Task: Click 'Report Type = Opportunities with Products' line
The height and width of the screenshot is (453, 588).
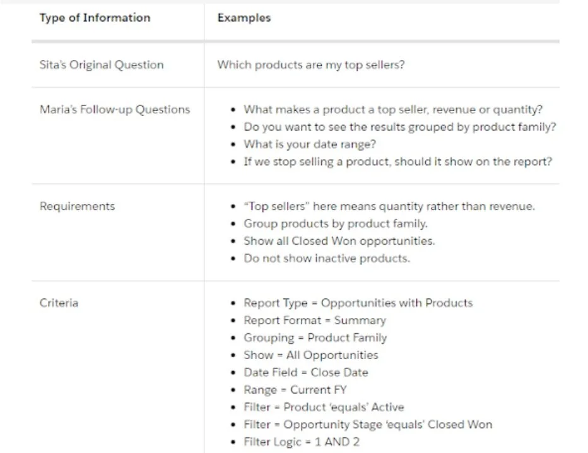Action: click(358, 303)
